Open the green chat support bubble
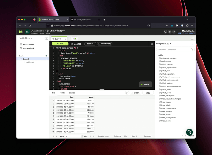 pyautogui.click(x=189, y=132)
